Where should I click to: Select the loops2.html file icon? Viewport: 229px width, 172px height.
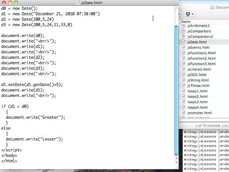pyautogui.click(x=184, y=96)
